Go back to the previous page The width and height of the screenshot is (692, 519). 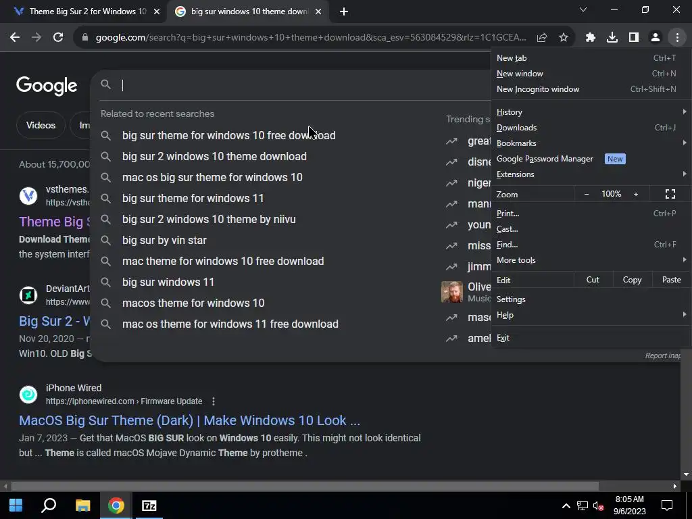[15, 38]
